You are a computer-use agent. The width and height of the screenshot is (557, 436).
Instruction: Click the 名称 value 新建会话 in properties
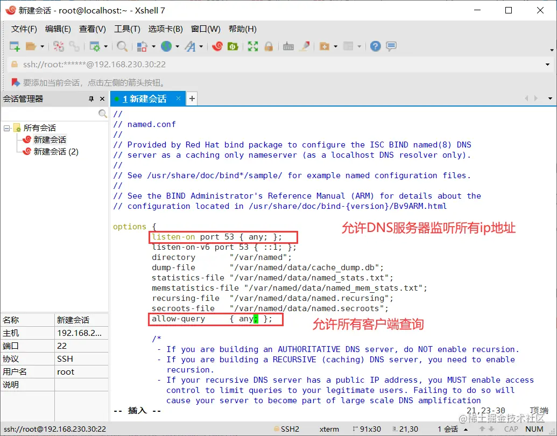pyautogui.click(x=81, y=320)
